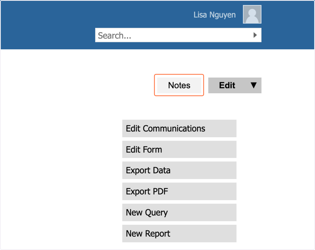Create a New Report from the menu
Screen dimensions: 315x250
(179, 233)
